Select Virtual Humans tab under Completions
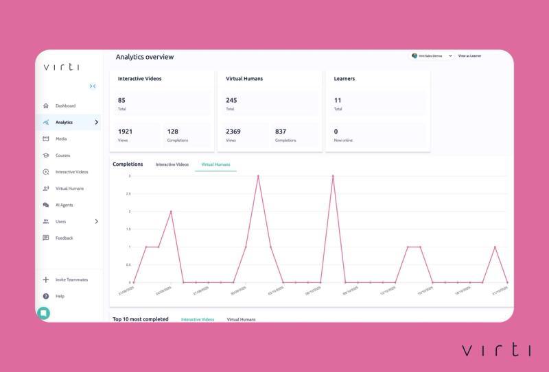Image resolution: width=549 pixels, height=372 pixels. [x=215, y=164]
